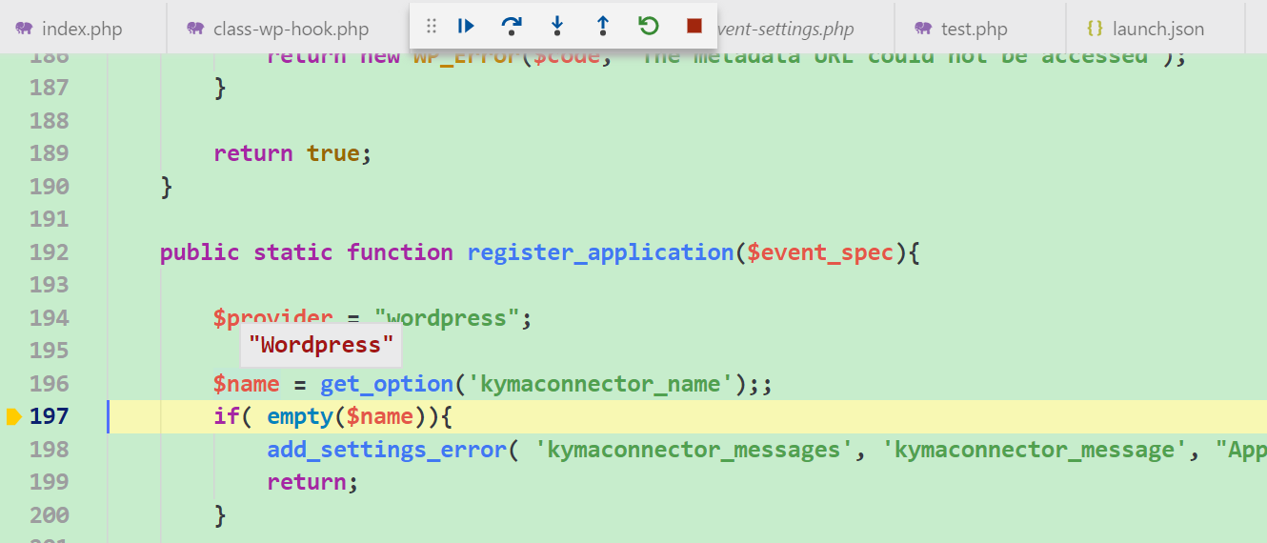This screenshot has width=1267, height=543.
Task: Click the $name variable on line 196
Action: click(x=247, y=384)
